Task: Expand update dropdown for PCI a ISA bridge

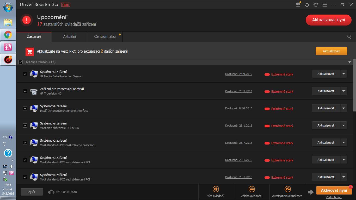Action: (x=343, y=125)
